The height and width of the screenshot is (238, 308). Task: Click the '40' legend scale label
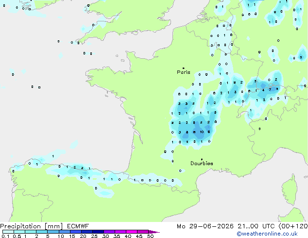[128, 236]
